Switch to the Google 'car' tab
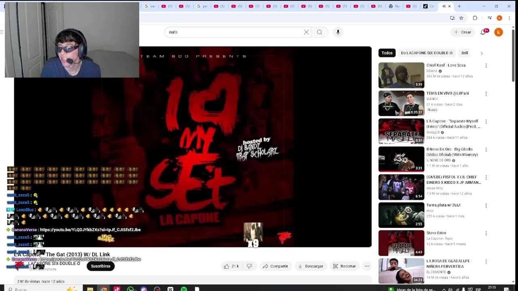Viewport: 518px width, 291px height. 149,6
